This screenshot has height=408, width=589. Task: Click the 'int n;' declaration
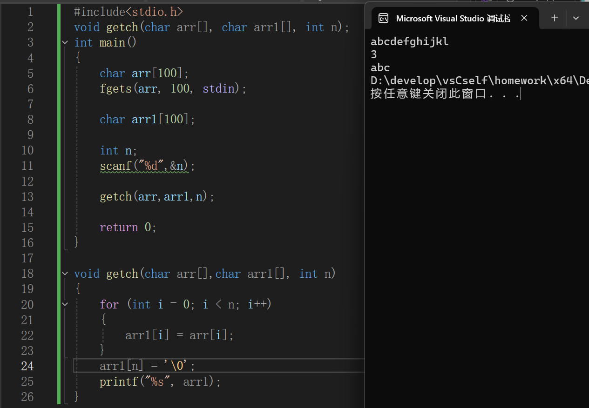pos(119,150)
